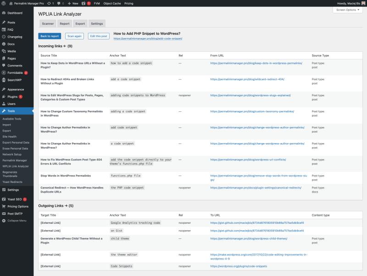367x276 pixels.
Task: Open Yoast Redirects submenu item
Action: [12, 182]
